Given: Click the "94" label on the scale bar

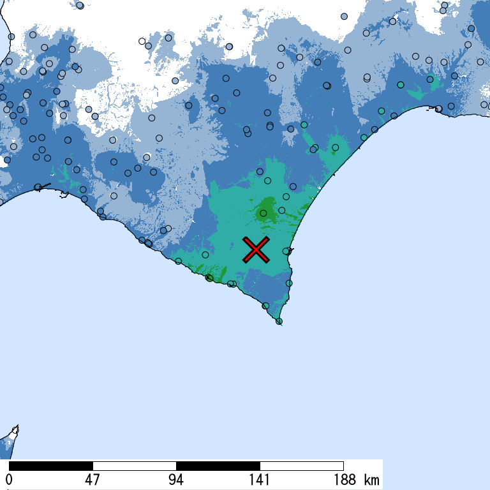Looking at the screenshot, I should tap(176, 480).
